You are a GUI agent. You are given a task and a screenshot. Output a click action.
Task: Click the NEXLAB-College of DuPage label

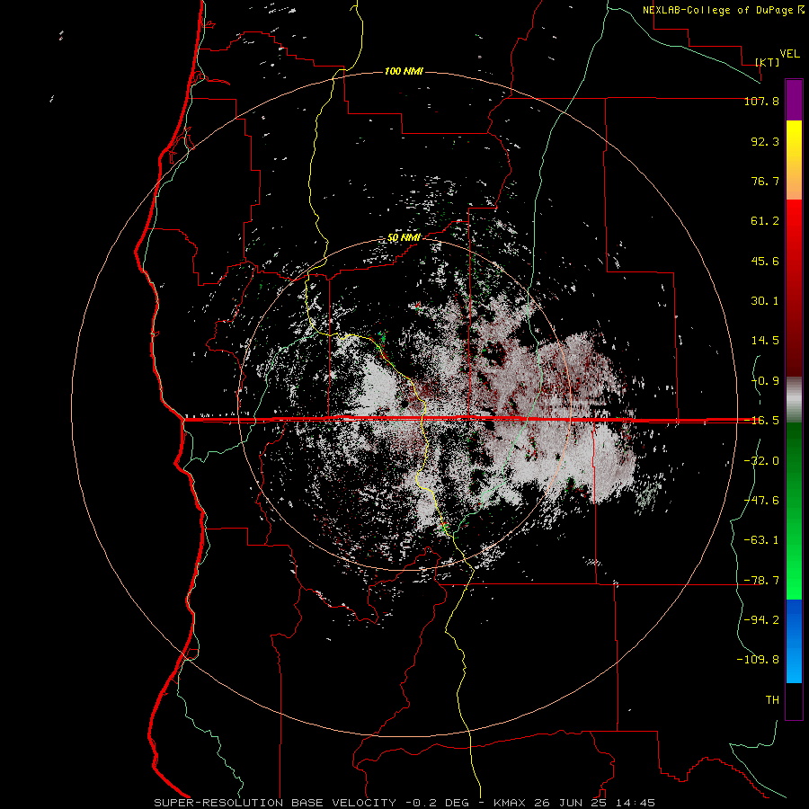click(719, 10)
